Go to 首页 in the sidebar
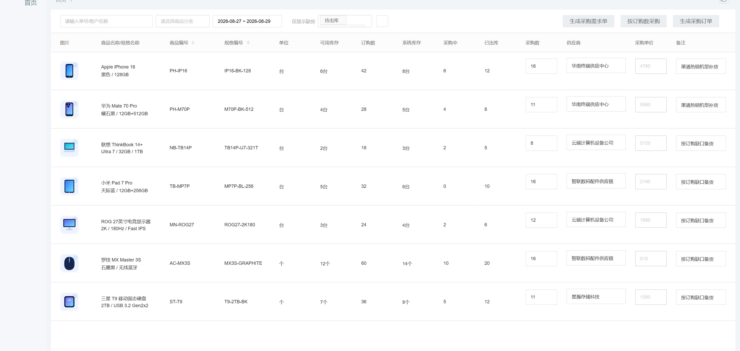 tap(31, 3)
